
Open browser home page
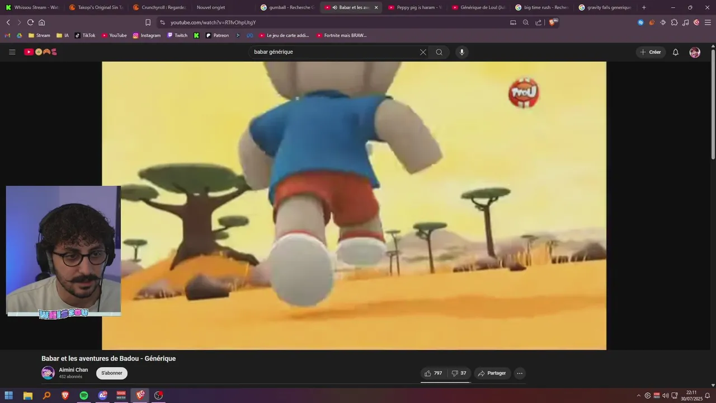pyautogui.click(x=41, y=22)
